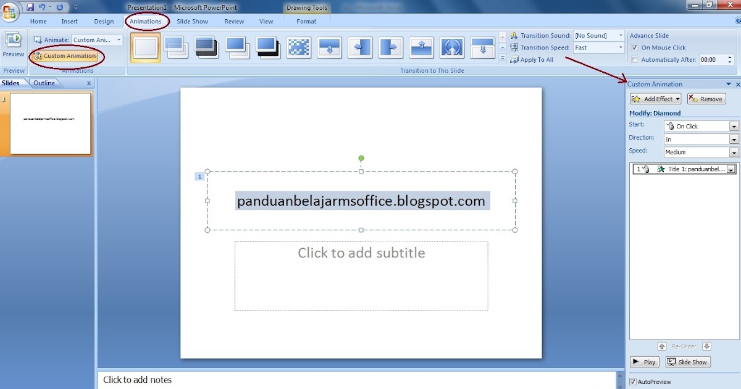Move effect up with Re-Order up arrow
Viewport: 741px width, 389px height.
click(x=662, y=346)
